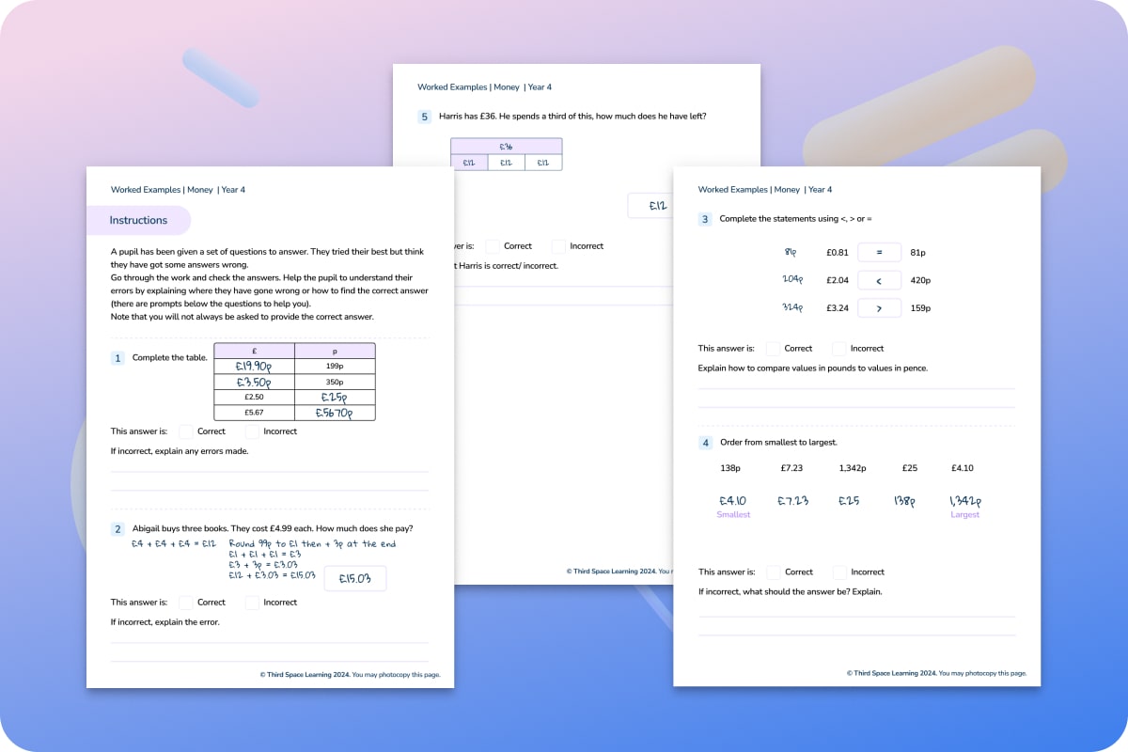1128x752 pixels.
Task: Tick the Correct checkbox on the Harris question page
Action: coord(493,246)
